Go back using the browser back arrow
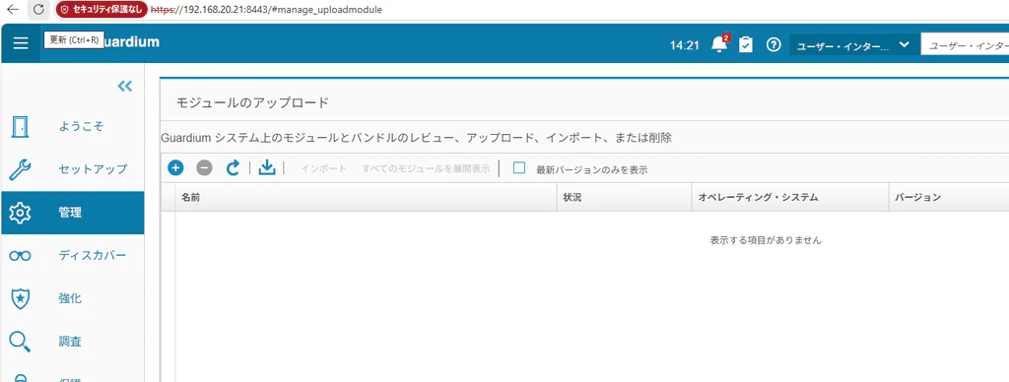Image resolution: width=1009 pixels, height=382 pixels. click(x=12, y=10)
